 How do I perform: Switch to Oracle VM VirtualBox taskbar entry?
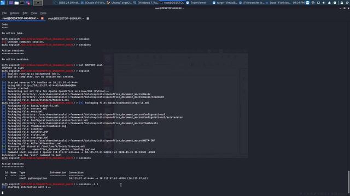(x=94, y=3)
